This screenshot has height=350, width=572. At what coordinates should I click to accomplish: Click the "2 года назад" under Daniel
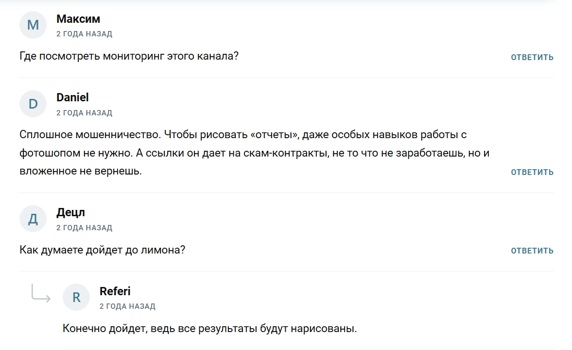tap(84, 113)
